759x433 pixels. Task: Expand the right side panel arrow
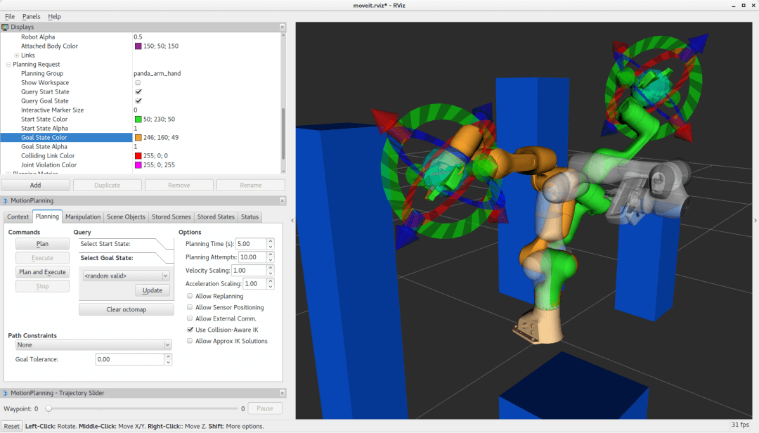tap(755, 221)
